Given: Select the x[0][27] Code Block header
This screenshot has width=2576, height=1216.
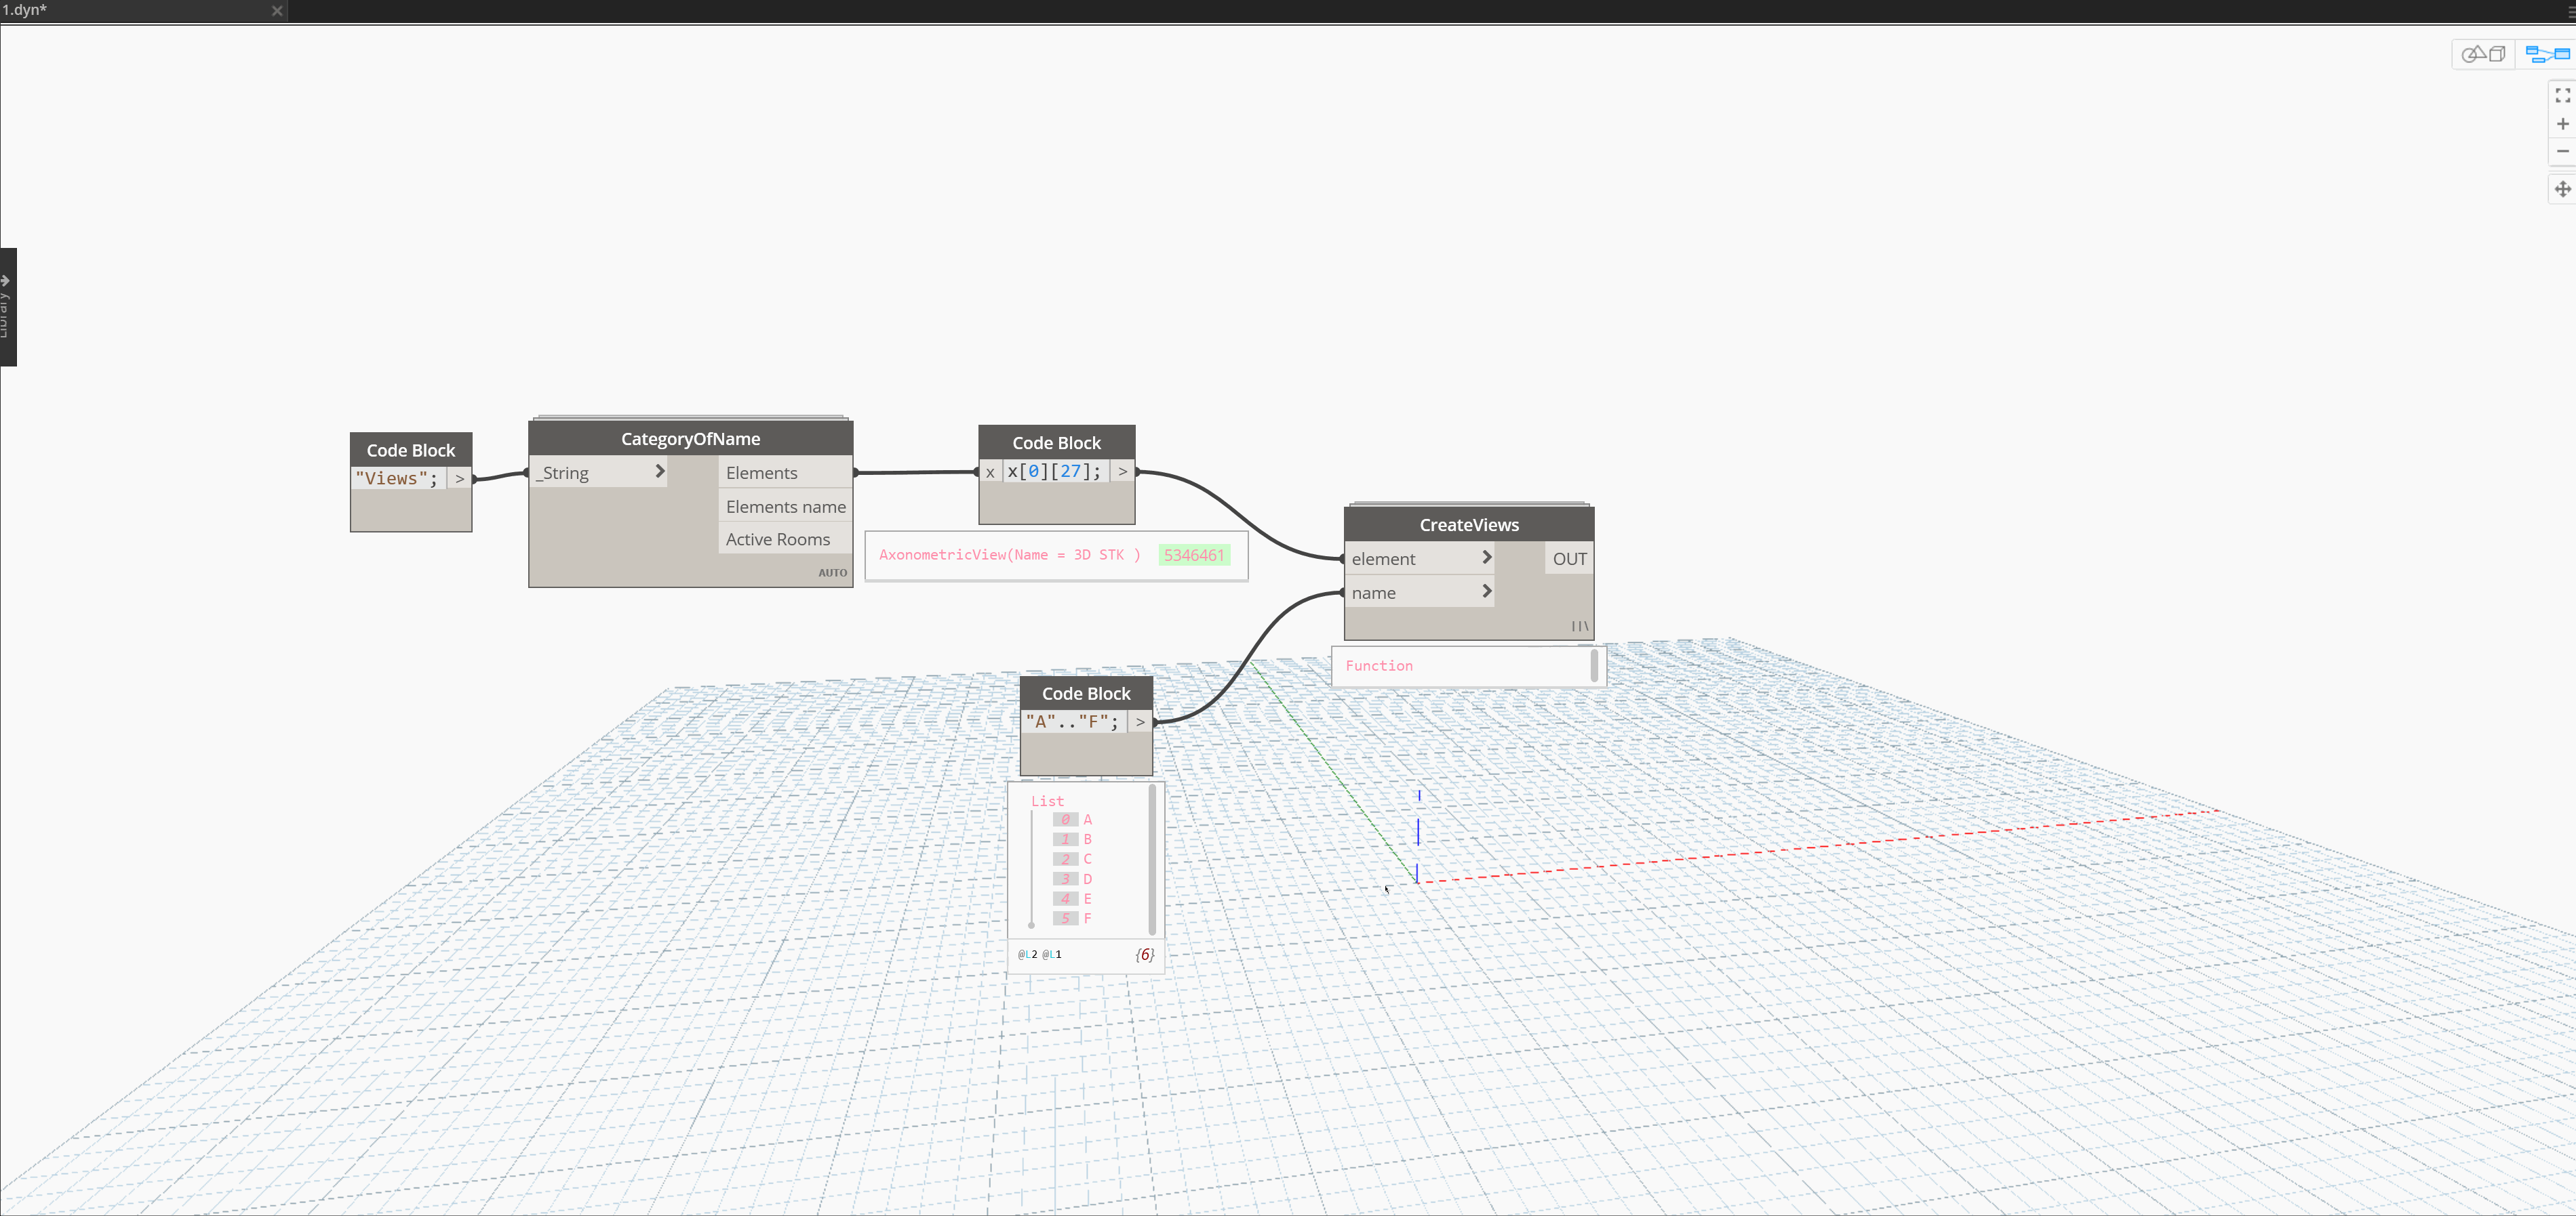Looking at the screenshot, I should point(1057,442).
